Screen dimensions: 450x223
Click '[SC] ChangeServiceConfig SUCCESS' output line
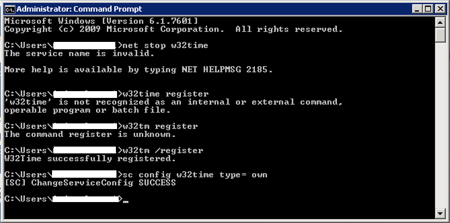tap(90, 182)
